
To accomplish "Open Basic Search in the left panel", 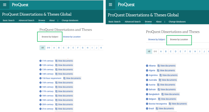I will point(9,21).
